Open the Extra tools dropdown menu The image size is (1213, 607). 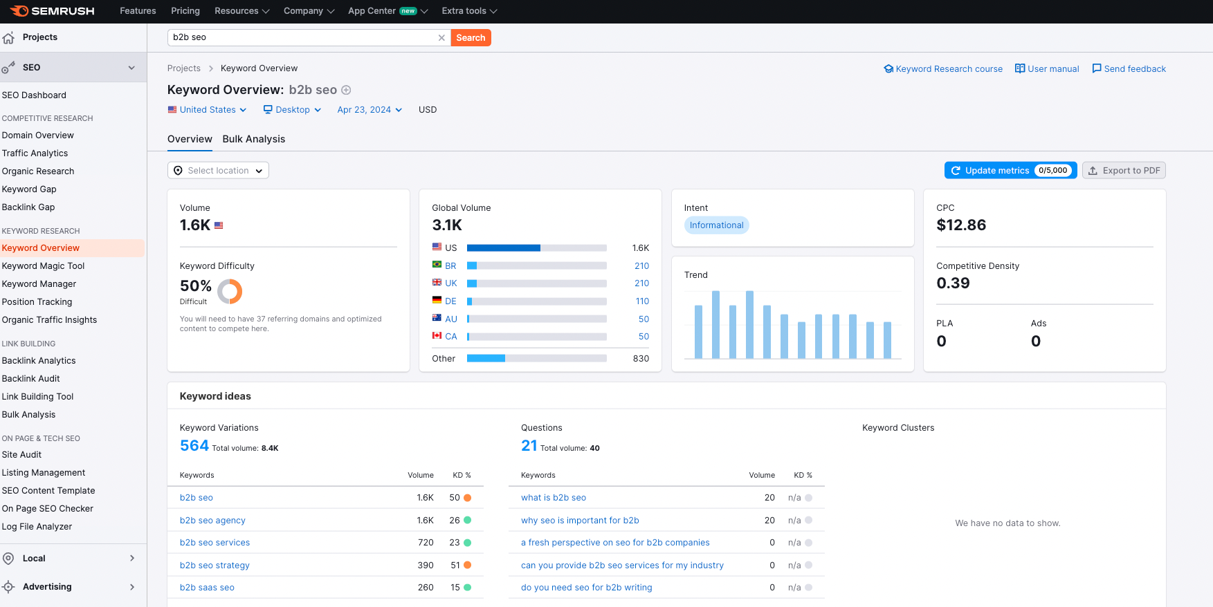point(470,11)
